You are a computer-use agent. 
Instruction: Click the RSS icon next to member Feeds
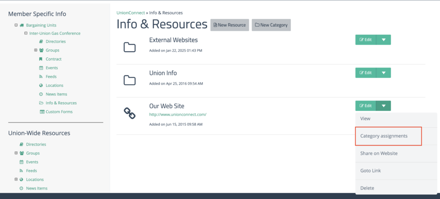[41, 77]
